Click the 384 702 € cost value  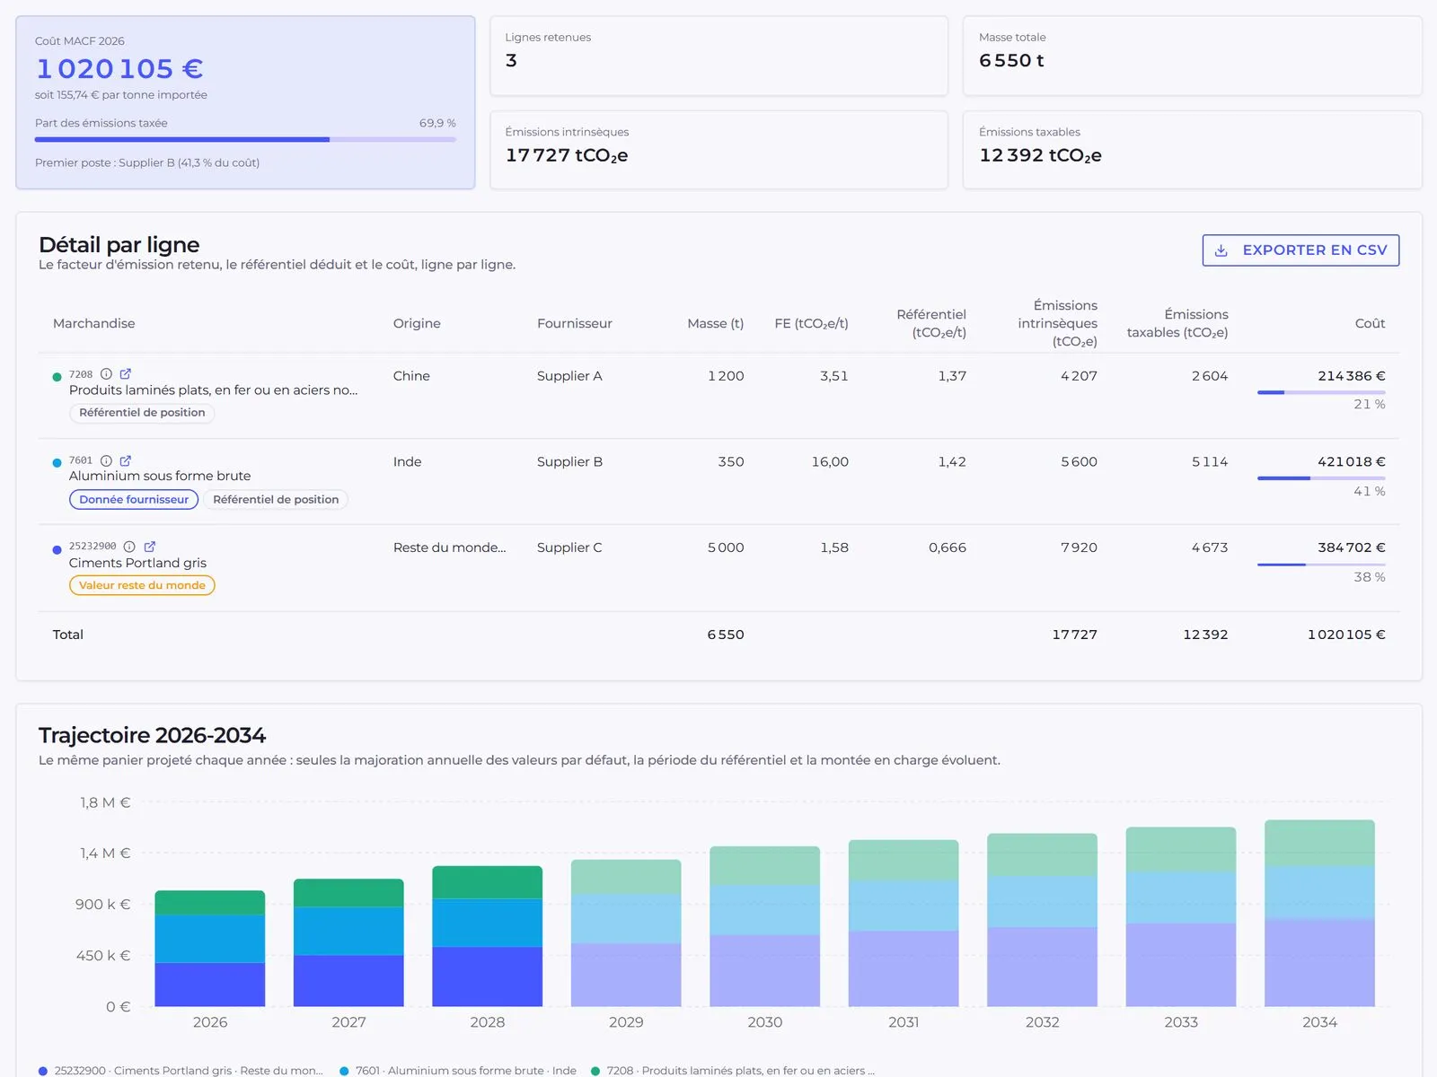point(1351,547)
